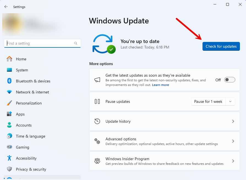
Task: Click the Apps icon in sidebar
Action: [9, 114]
